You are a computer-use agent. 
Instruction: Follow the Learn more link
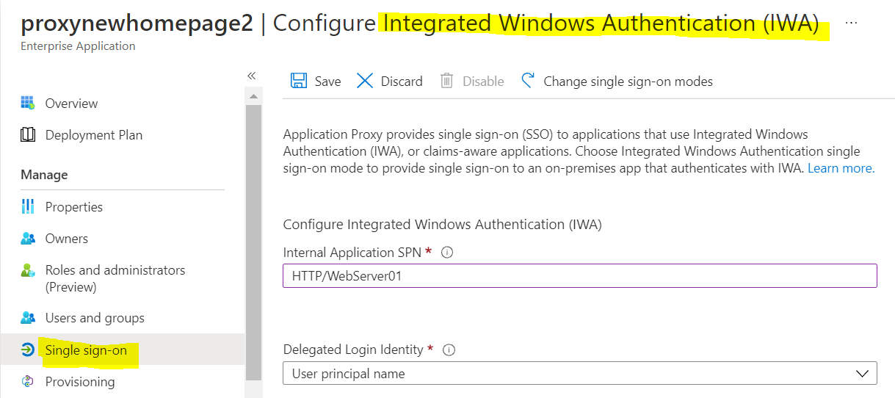[841, 168]
